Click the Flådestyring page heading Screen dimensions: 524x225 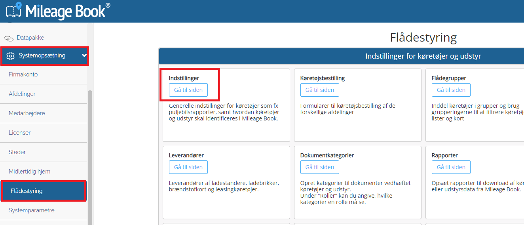tap(423, 38)
